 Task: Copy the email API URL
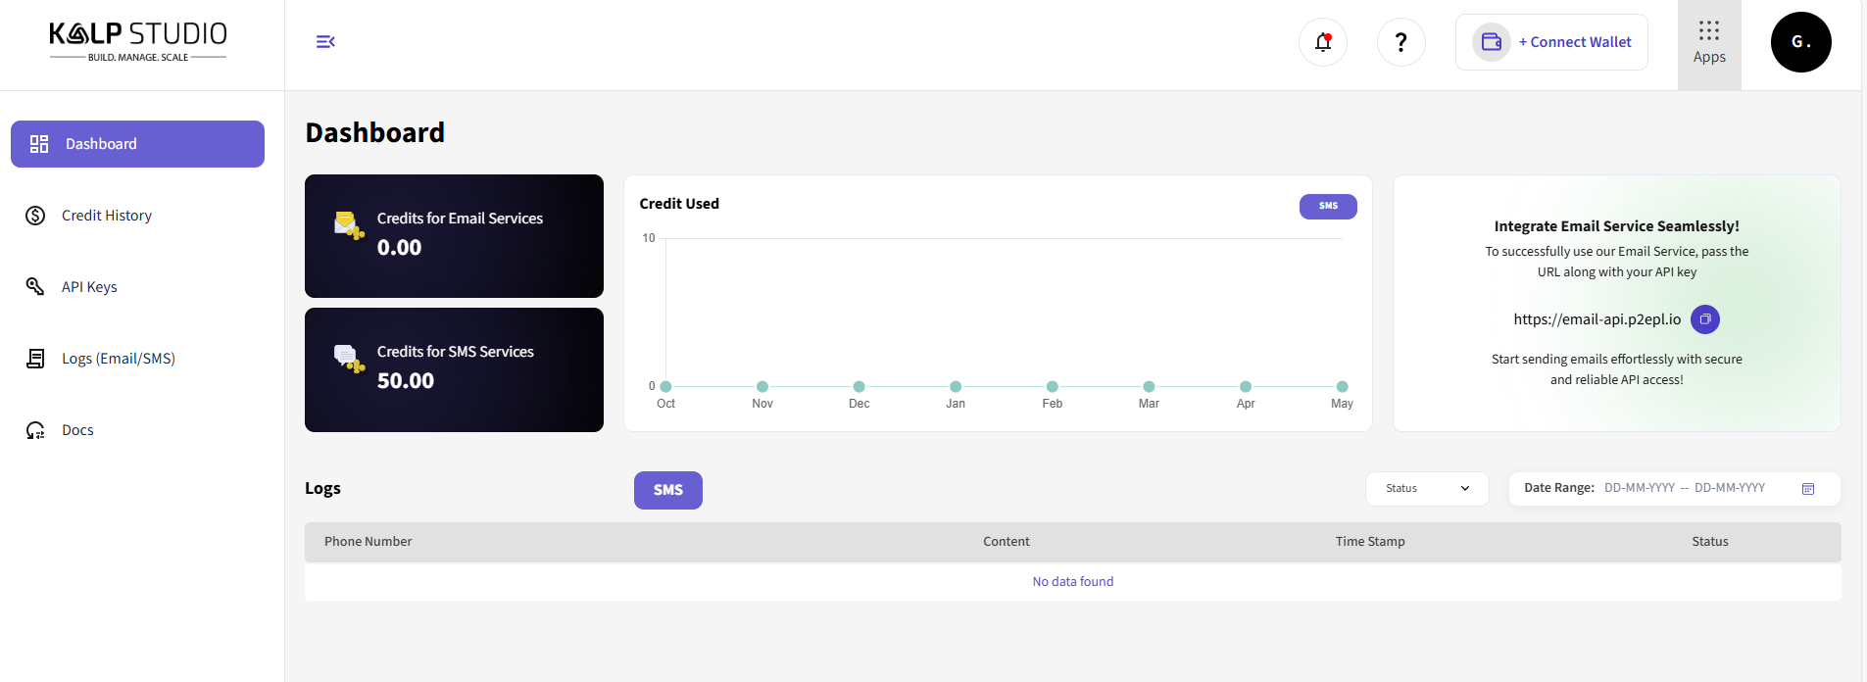click(1705, 319)
